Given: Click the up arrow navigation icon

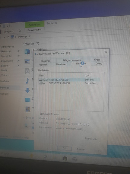Looking at the screenshot, I should (8, 37).
